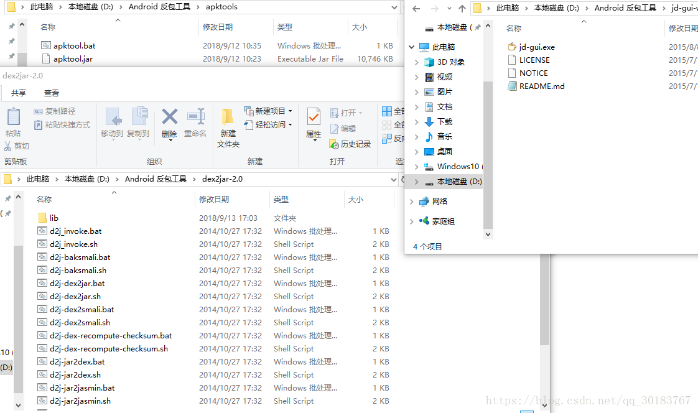Open dex2jar address bar history dropdown
The width and height of the screenshot is (698, 413).
click(x=394, y=179)
